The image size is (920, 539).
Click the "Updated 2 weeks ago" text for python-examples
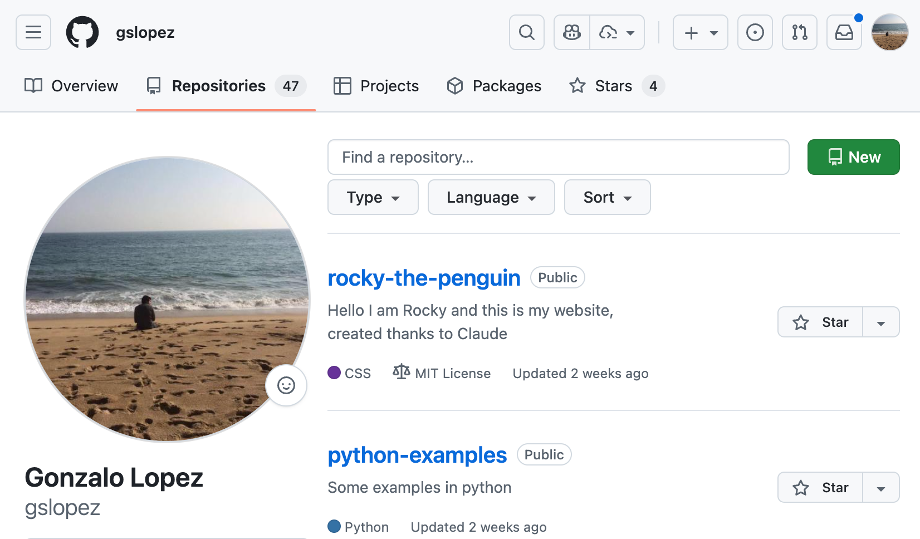478,527
